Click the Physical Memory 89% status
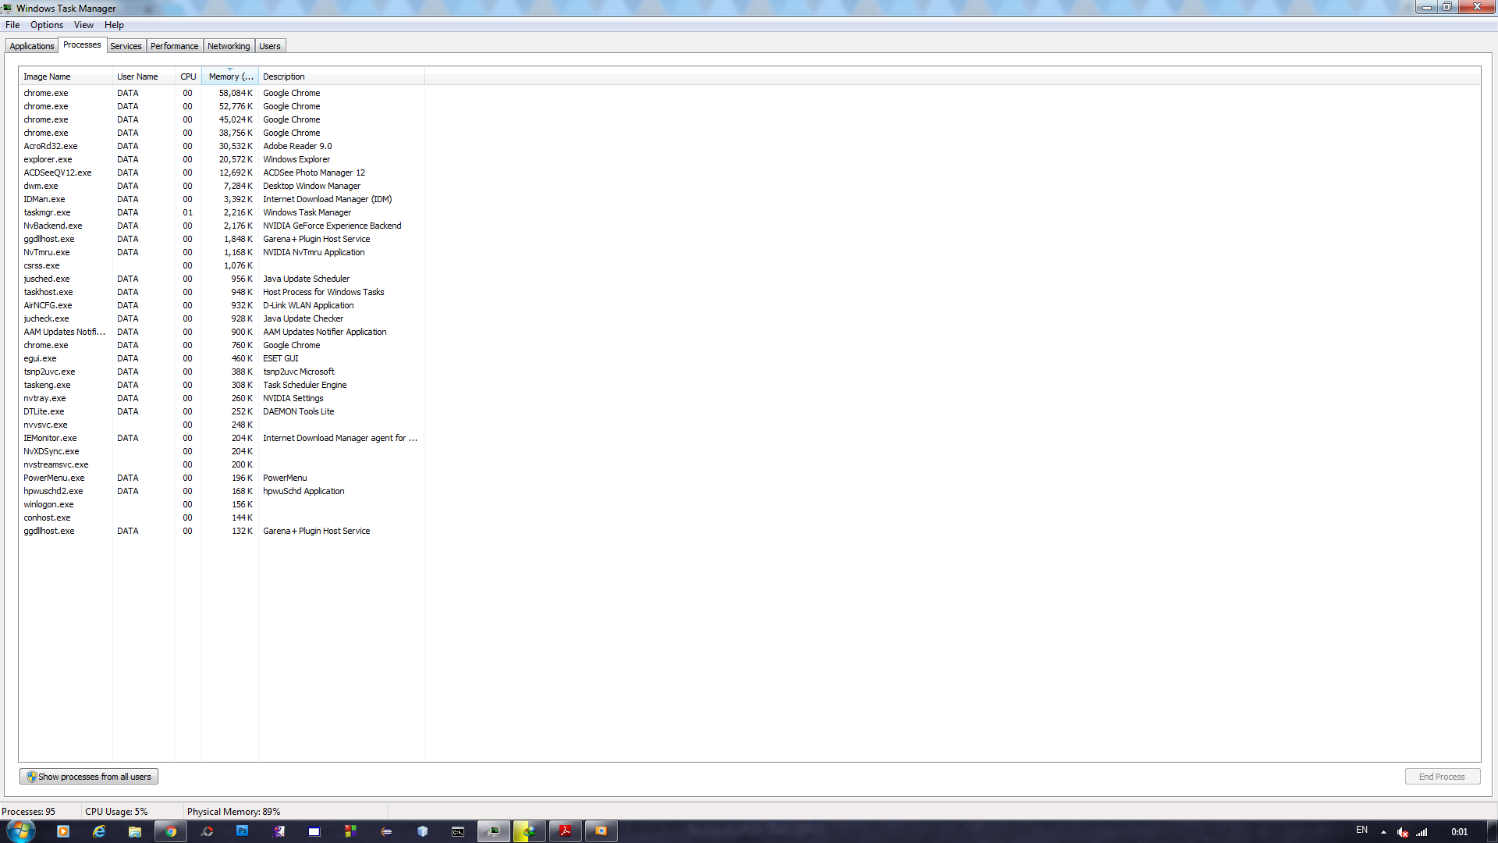The width and height of the screenshot is (1498, 843). (233, 812)
